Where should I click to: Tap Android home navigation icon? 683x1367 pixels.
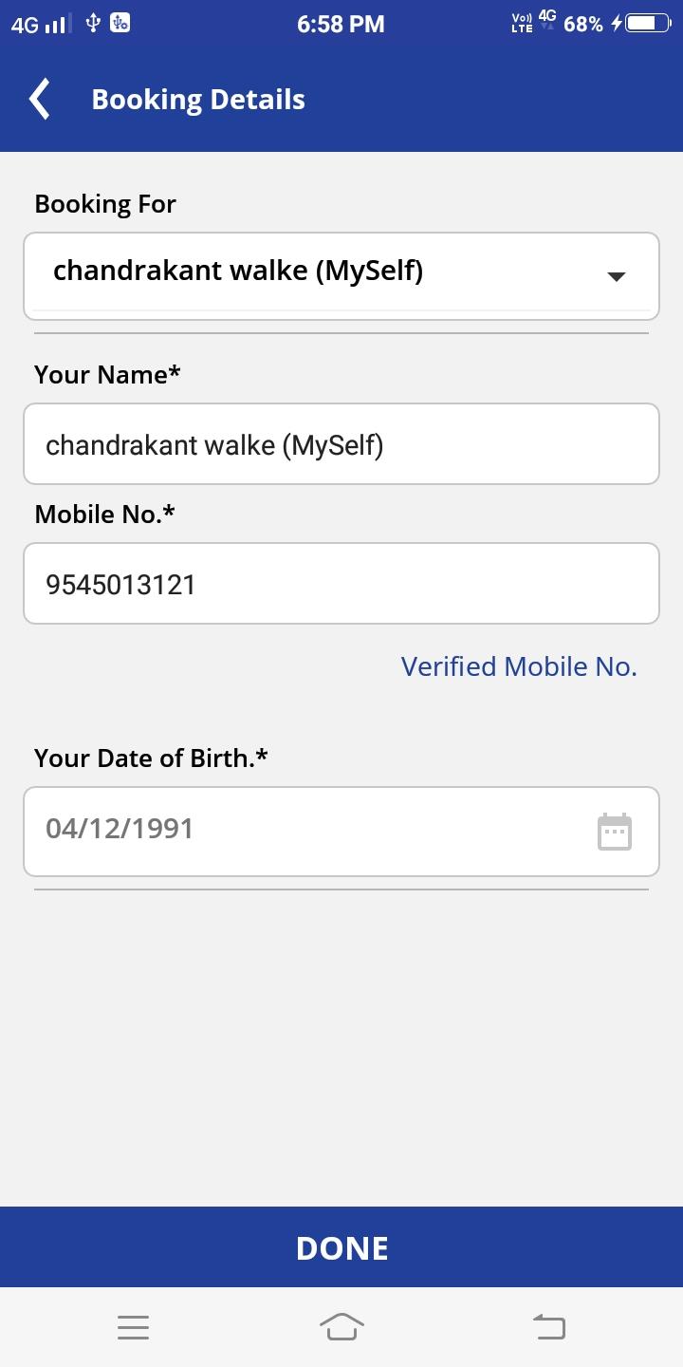click(x=341, y=1327)
